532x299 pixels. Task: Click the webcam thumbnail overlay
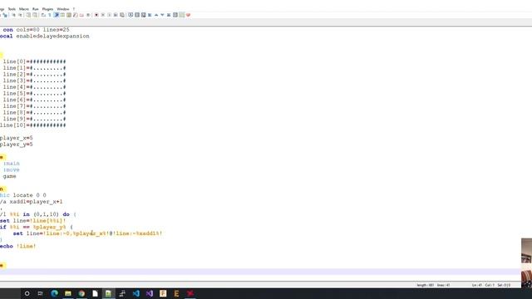(x=526, y=263)
